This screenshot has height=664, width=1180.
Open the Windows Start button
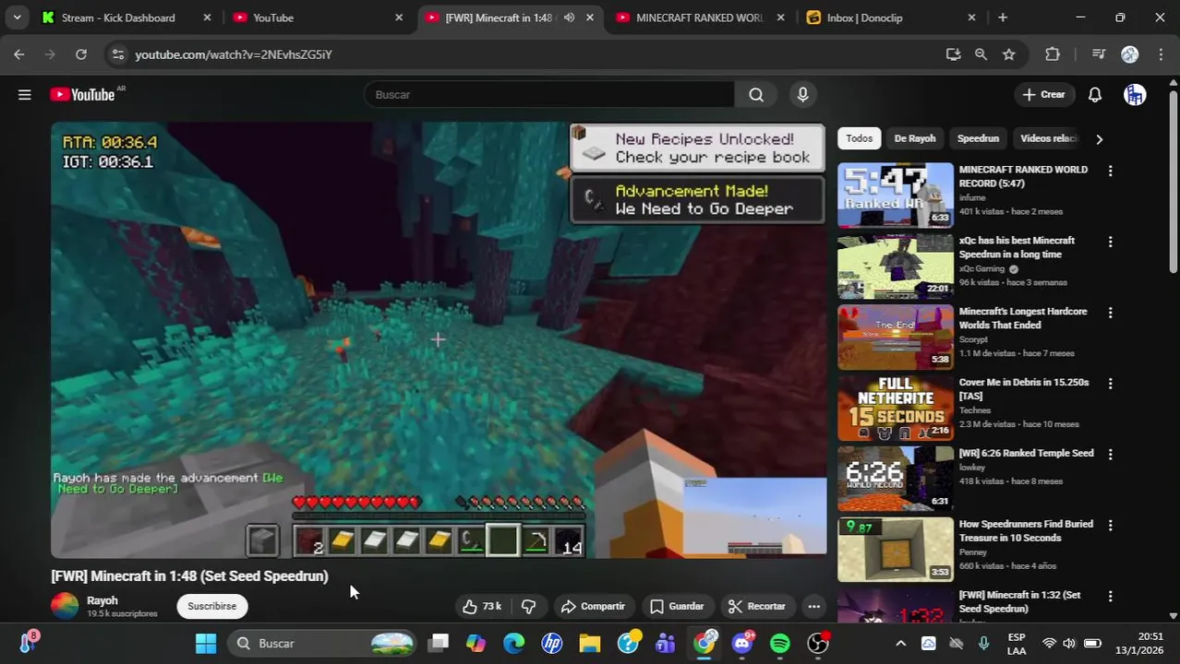206,643
